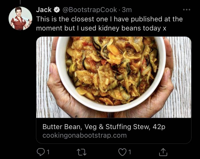Click the reply count number 1
The width and height of the screenshot is (200, 159).
point(48,152)
